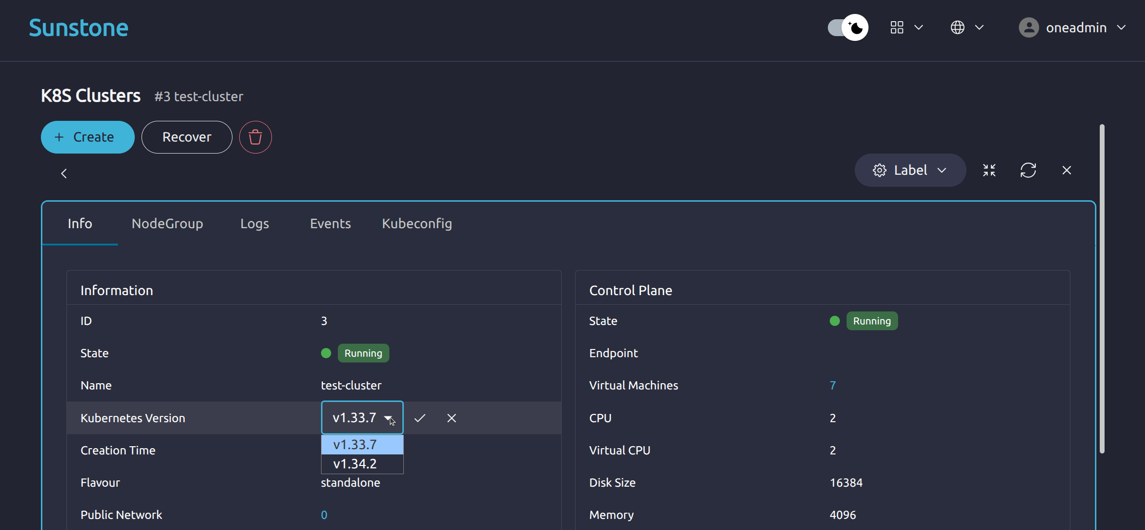Click the Label gear icon
Screen dimensions: 1145x530
(879, 170)
